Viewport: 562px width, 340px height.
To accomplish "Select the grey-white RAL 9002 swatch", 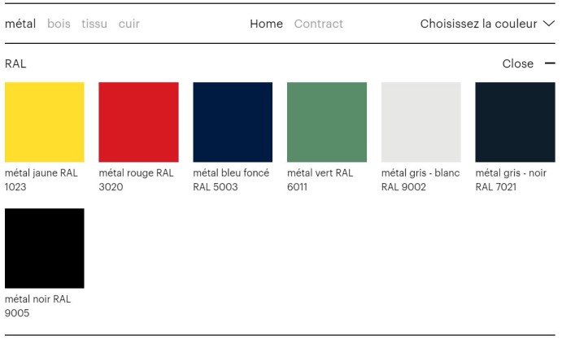I will coord(421,122).
